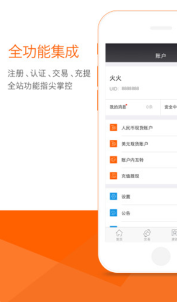Click the 全功能集成 headline
The height and width of the screenshot is (302, 177).
coord(44,51)
